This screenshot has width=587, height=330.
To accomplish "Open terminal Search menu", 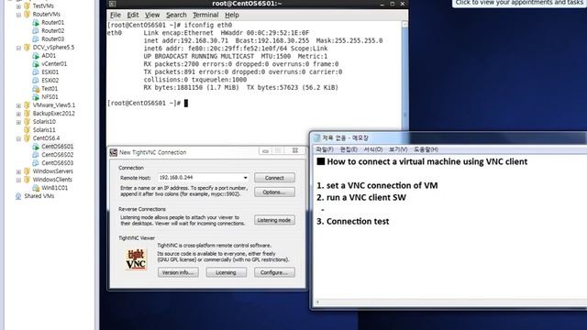I will (176, 15).
